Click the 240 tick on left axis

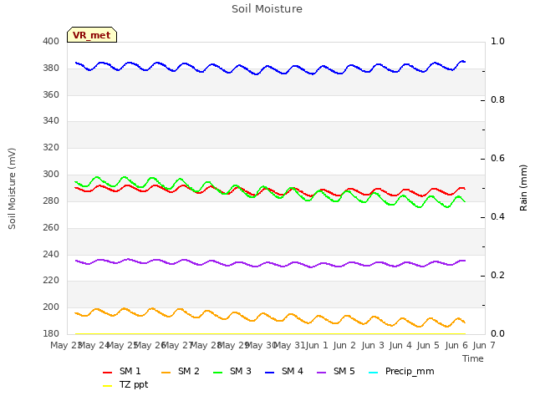click(51, 254)
